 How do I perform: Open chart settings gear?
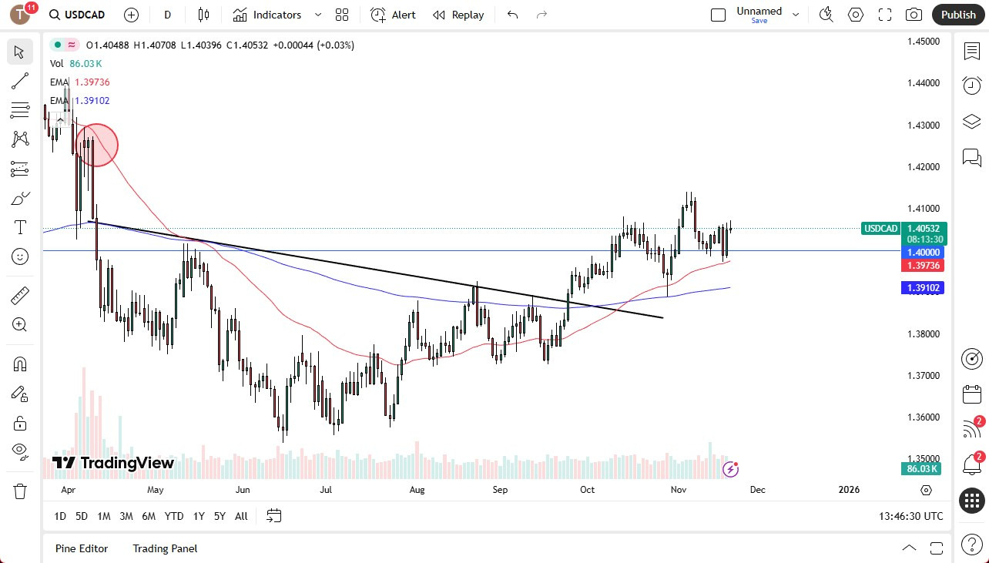(x=856, y=14)
